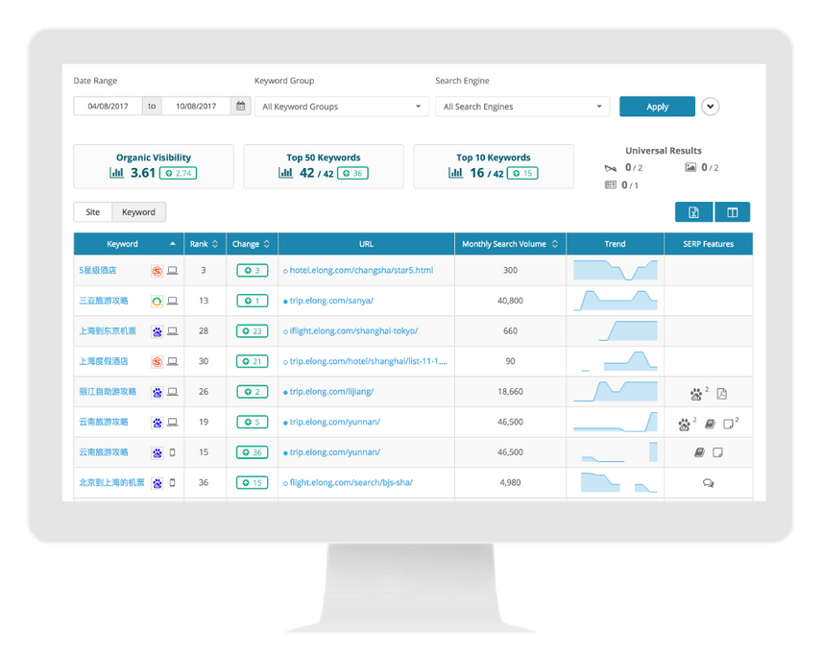The image size is (822, 657).
Task: Open the column layout settings icon
Action: 732,211
